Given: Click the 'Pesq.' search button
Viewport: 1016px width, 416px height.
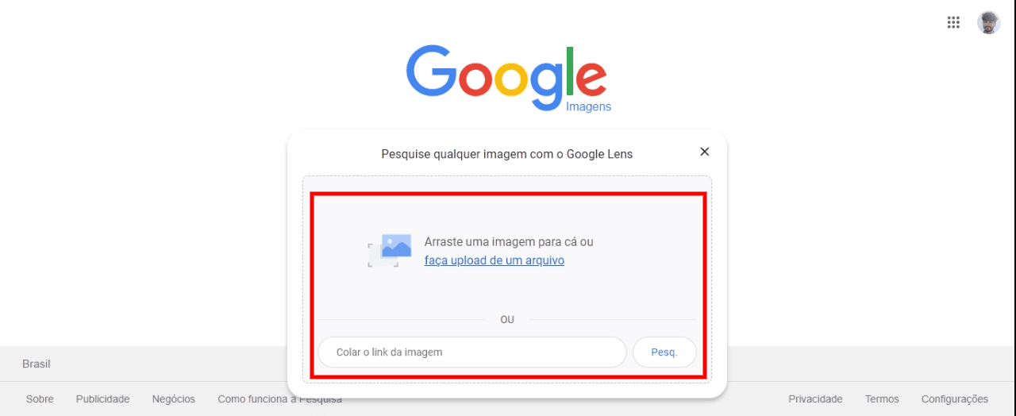Looking at the screenshot, I should click(x=664, y=352).
